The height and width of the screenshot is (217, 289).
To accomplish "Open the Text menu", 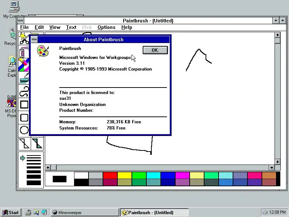I will click(71, 27).
